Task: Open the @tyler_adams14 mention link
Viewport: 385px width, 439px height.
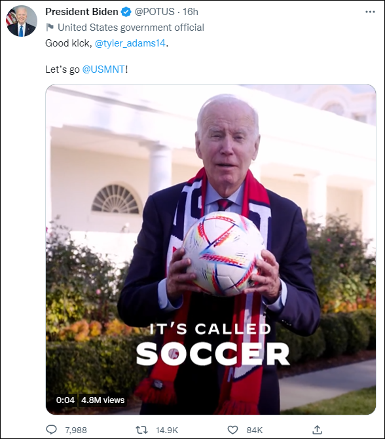Action: click(x=130, y=43)
